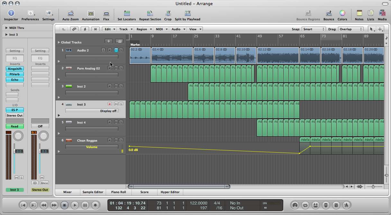Viewport: 391px width, 215px height.
Task: Unmute the Audio 2 track
Action: coord(116,50)
